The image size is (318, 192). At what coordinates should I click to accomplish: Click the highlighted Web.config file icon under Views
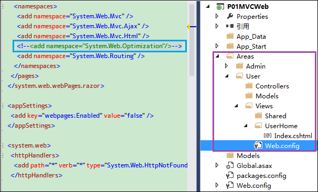coord(258,145)
